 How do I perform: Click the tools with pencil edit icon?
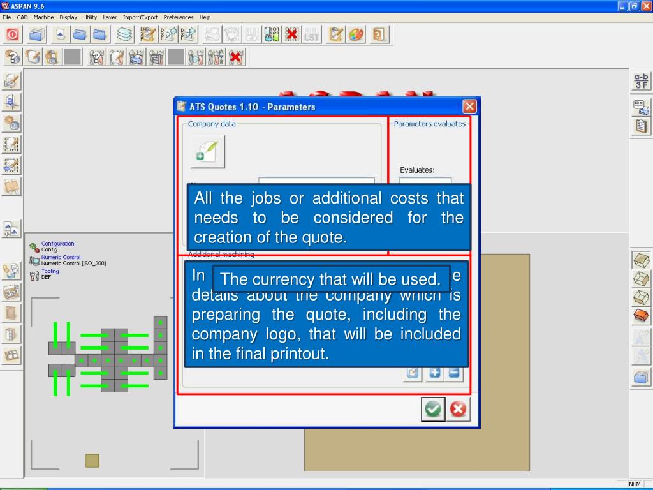click(117, 57)
